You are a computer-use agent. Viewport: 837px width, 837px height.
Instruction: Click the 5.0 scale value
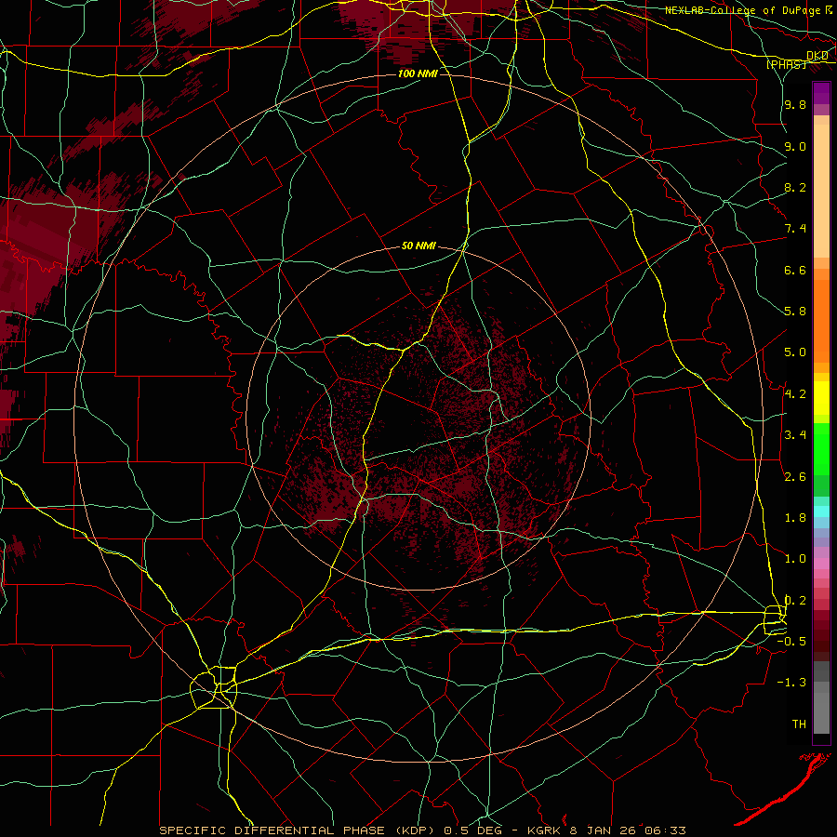(x=795, y=352)
